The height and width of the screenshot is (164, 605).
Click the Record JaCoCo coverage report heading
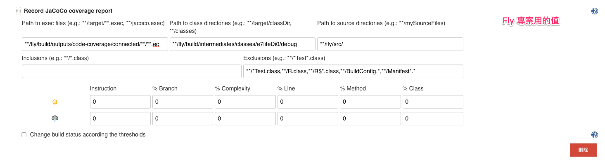point(68,11)
